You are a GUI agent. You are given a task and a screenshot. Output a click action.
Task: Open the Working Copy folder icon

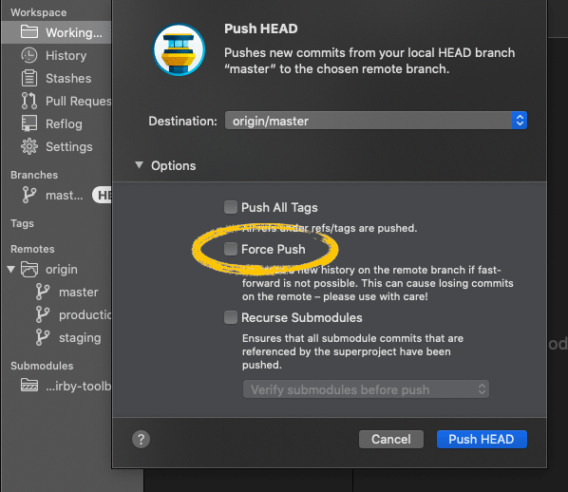[29, 32]
